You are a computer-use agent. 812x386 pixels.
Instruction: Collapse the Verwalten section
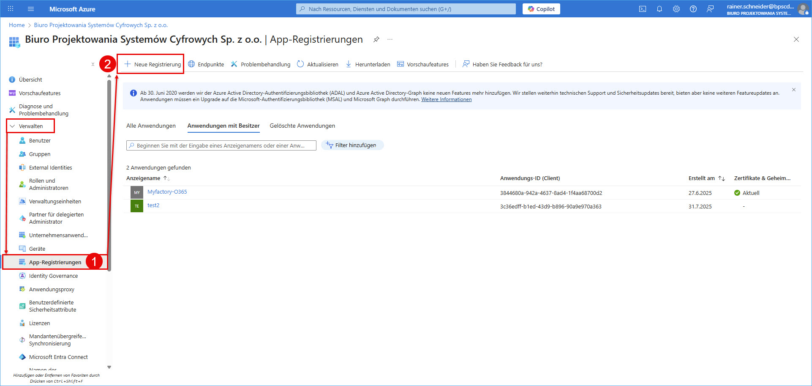click(30, 126)
